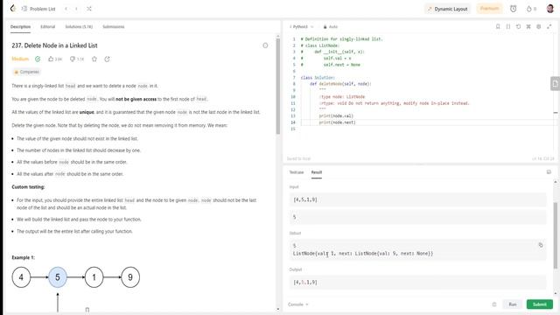
Task: Open the Problem List panel
Action: click(x=38, y=9)
